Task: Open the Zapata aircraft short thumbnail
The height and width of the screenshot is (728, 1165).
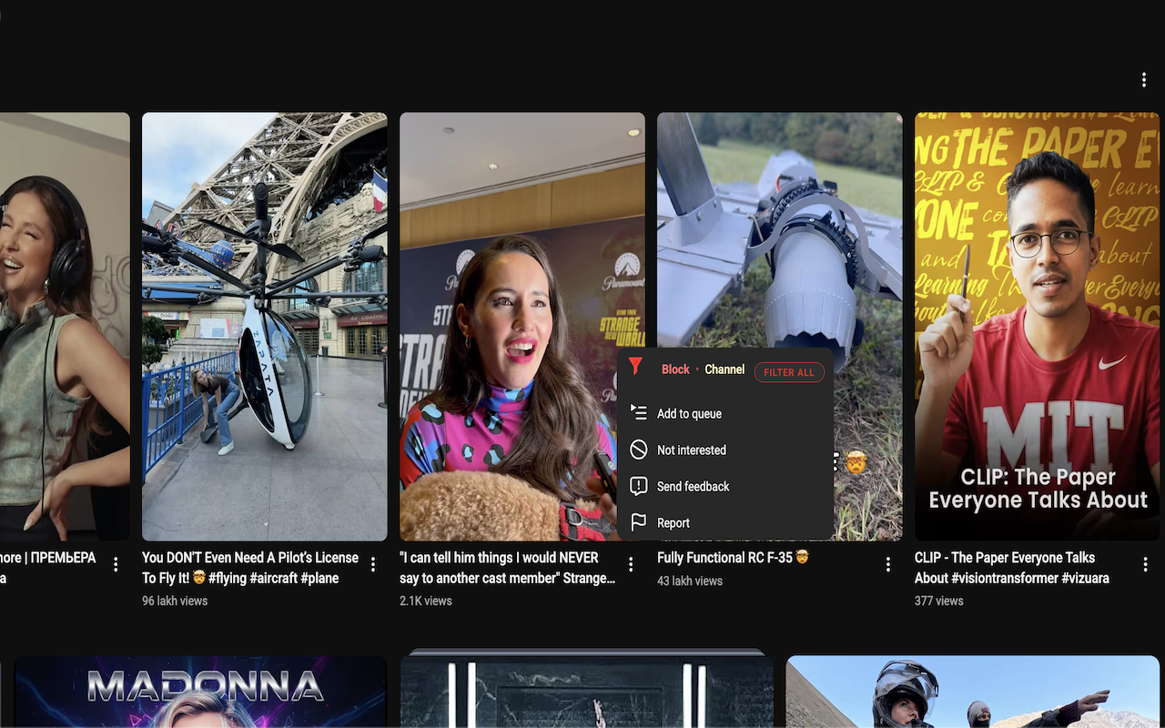Action: (x=265, y=327)
